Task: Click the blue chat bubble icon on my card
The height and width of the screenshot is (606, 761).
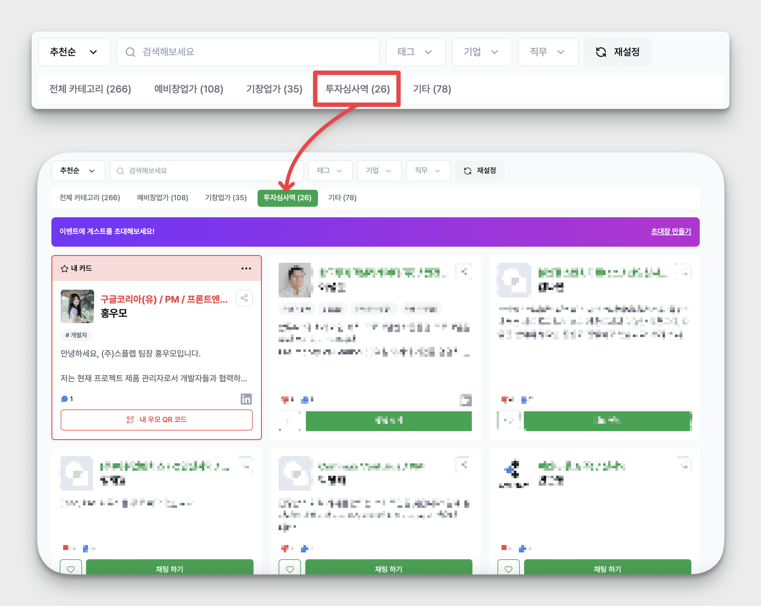Action: (64, 399)
